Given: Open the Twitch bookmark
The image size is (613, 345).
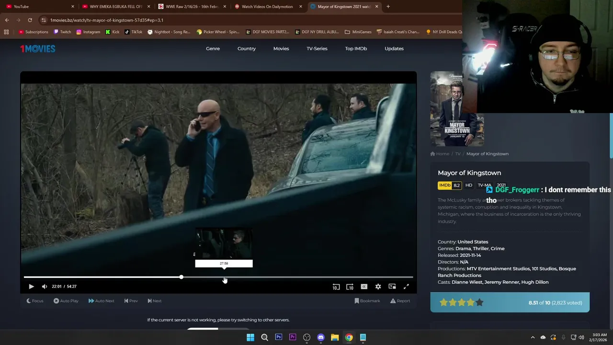Looking at the screenshot, I should (x=62, y=32).
